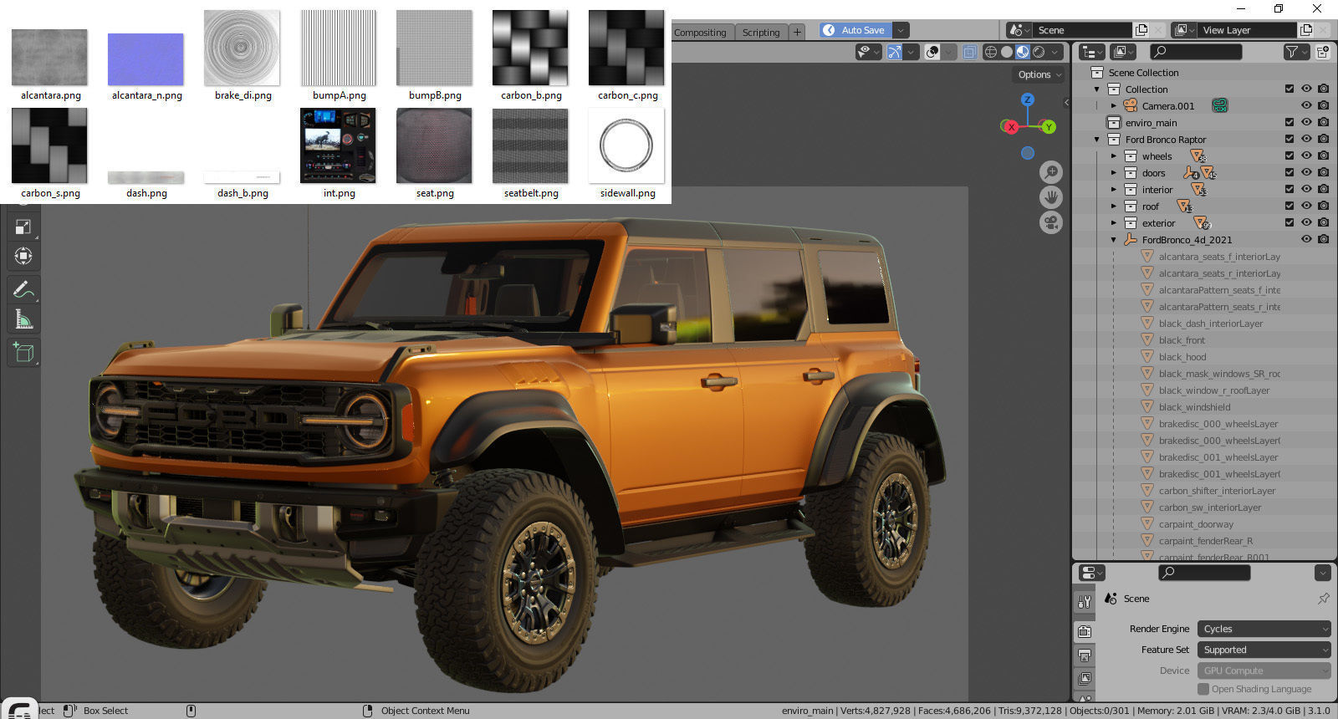Click the red X axis of gizmo

pos(1011,127)
